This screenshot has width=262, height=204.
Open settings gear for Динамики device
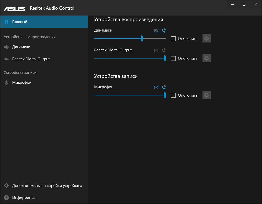(x=207, y=39)
